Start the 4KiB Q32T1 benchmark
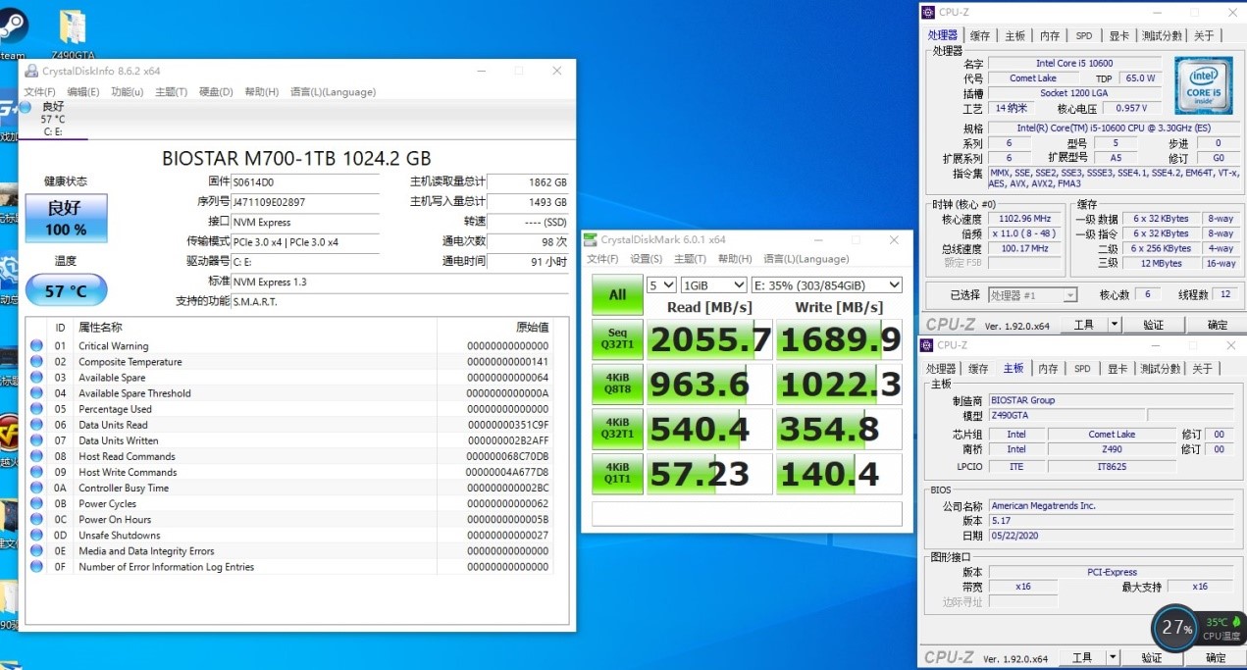This screenshot has height=670, width=1247. point(617,430)
